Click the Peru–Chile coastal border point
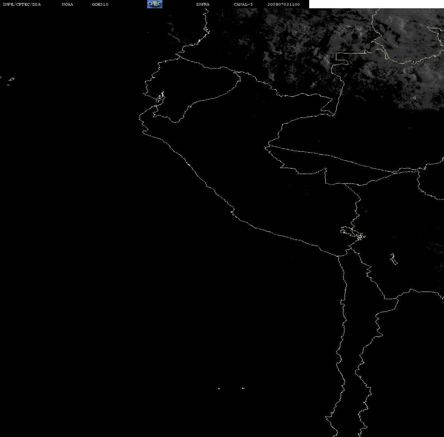This screenshot has width=444, height=437. 338,256
